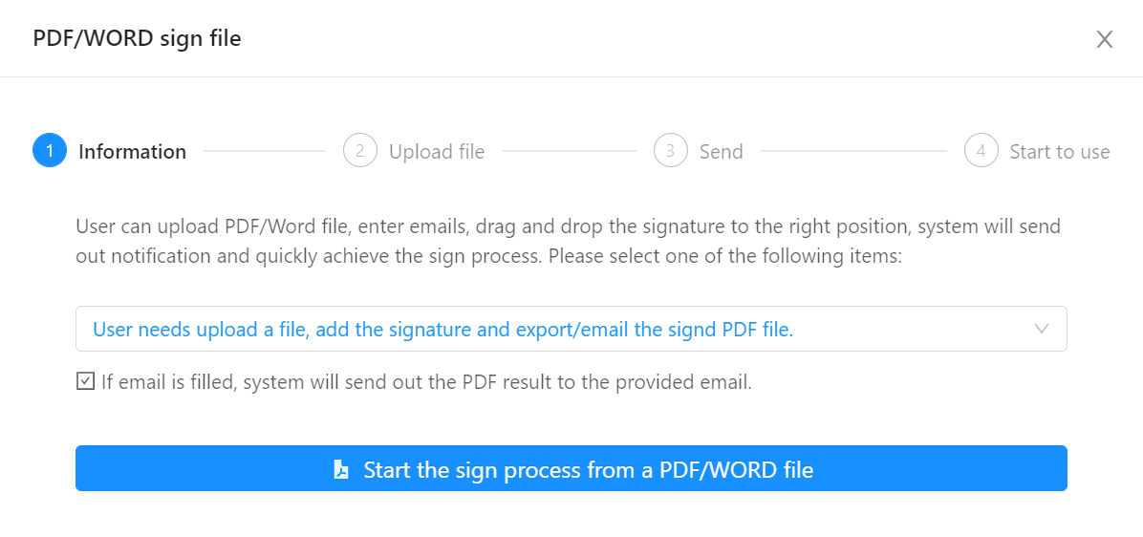
Task: Start the sign process from a PDF/WORD file
Action: click(571, 468)
